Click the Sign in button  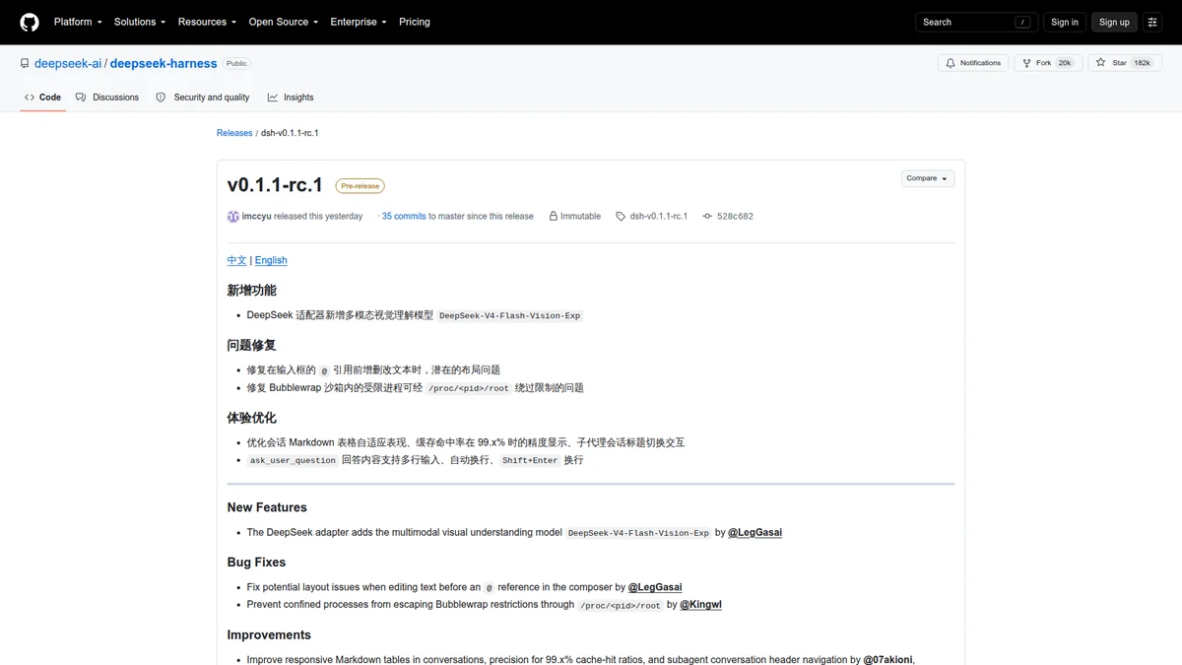coord(1065,22)
